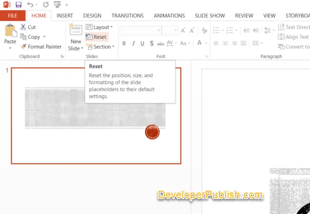Screen dimensions: 310x214
Task: Switch to the VIEW tab
Action: [269, 16]
